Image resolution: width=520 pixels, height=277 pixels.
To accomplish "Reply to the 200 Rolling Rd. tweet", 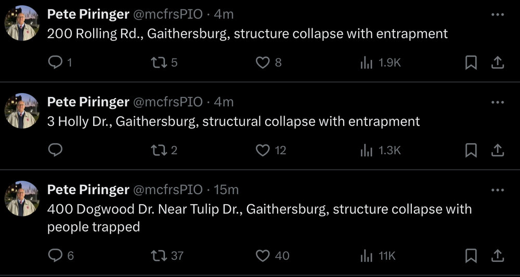I will click(55, 63).
